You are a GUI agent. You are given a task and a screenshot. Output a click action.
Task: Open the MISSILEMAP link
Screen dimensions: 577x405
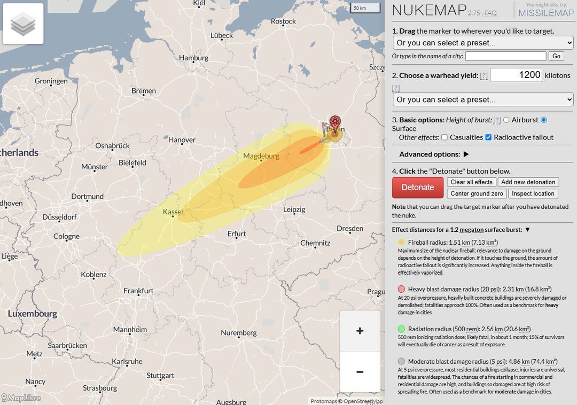[x=546, y=13]
